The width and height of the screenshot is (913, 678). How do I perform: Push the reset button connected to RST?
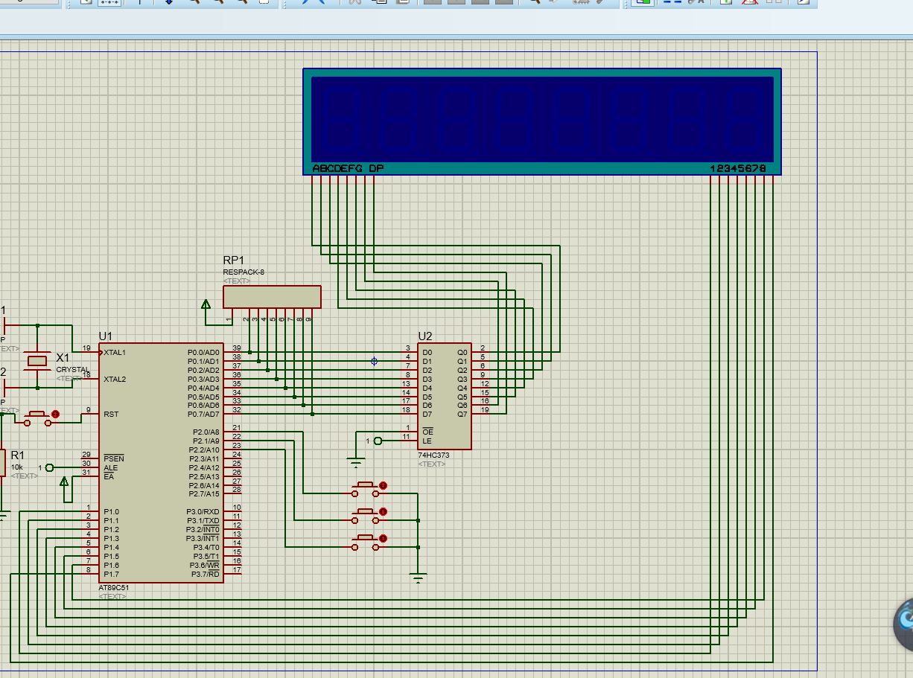click(x=37, y=418)
